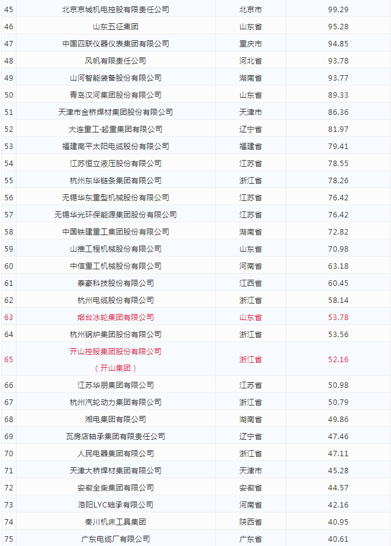Select 中国铁建重工集团股份有限公司 row name
This screenshot has height=546, width=391.
[x=115, y=231]
